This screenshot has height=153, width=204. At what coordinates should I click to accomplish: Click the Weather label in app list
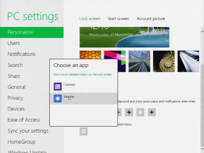[x=69, y=97]
